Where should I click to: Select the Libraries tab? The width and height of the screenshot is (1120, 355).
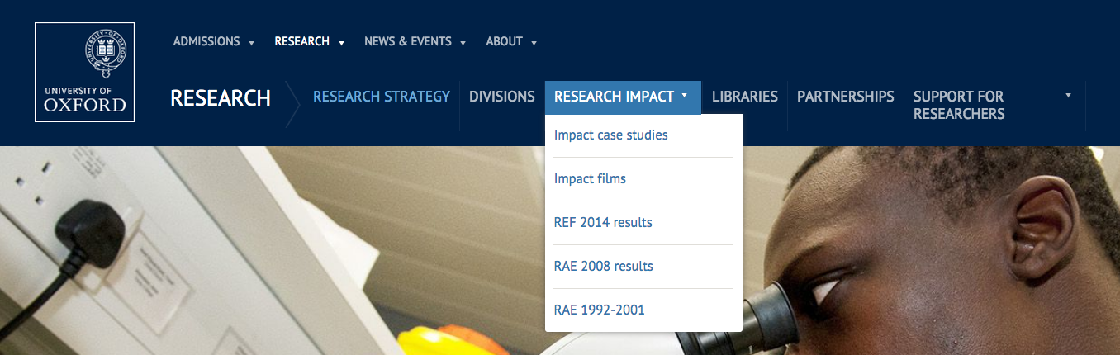point(745,97)
